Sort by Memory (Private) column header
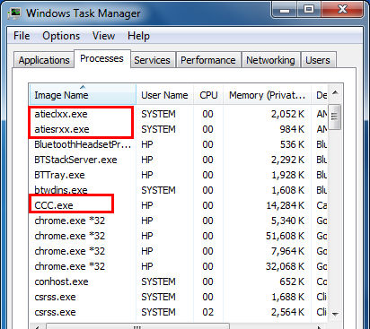Viewport: 370px width, 329px height. coord(268,94)
